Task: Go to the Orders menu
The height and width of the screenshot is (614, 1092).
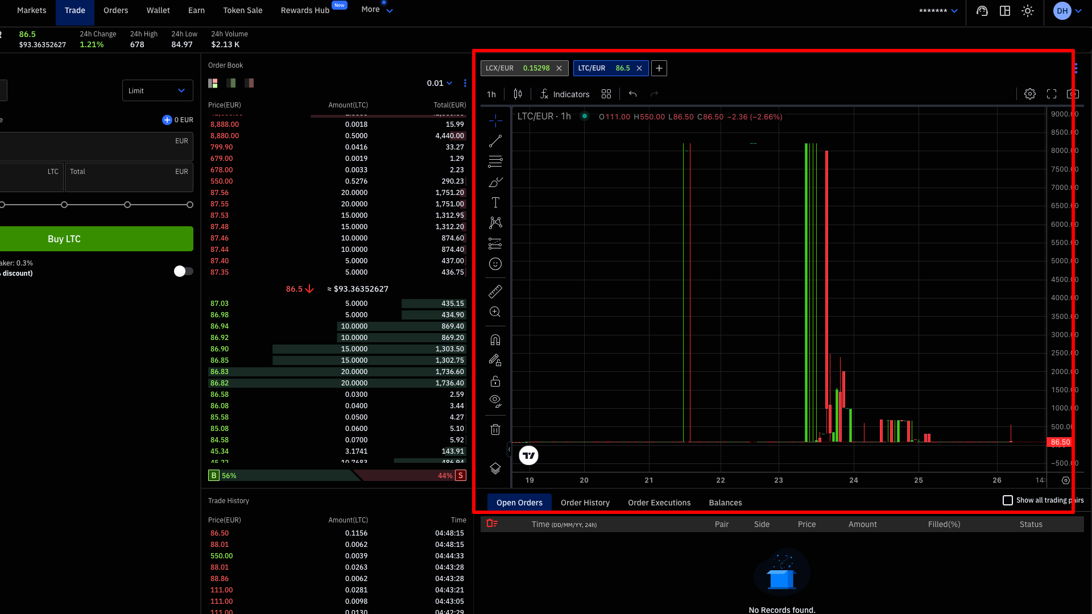Action: tap(116, 10)
